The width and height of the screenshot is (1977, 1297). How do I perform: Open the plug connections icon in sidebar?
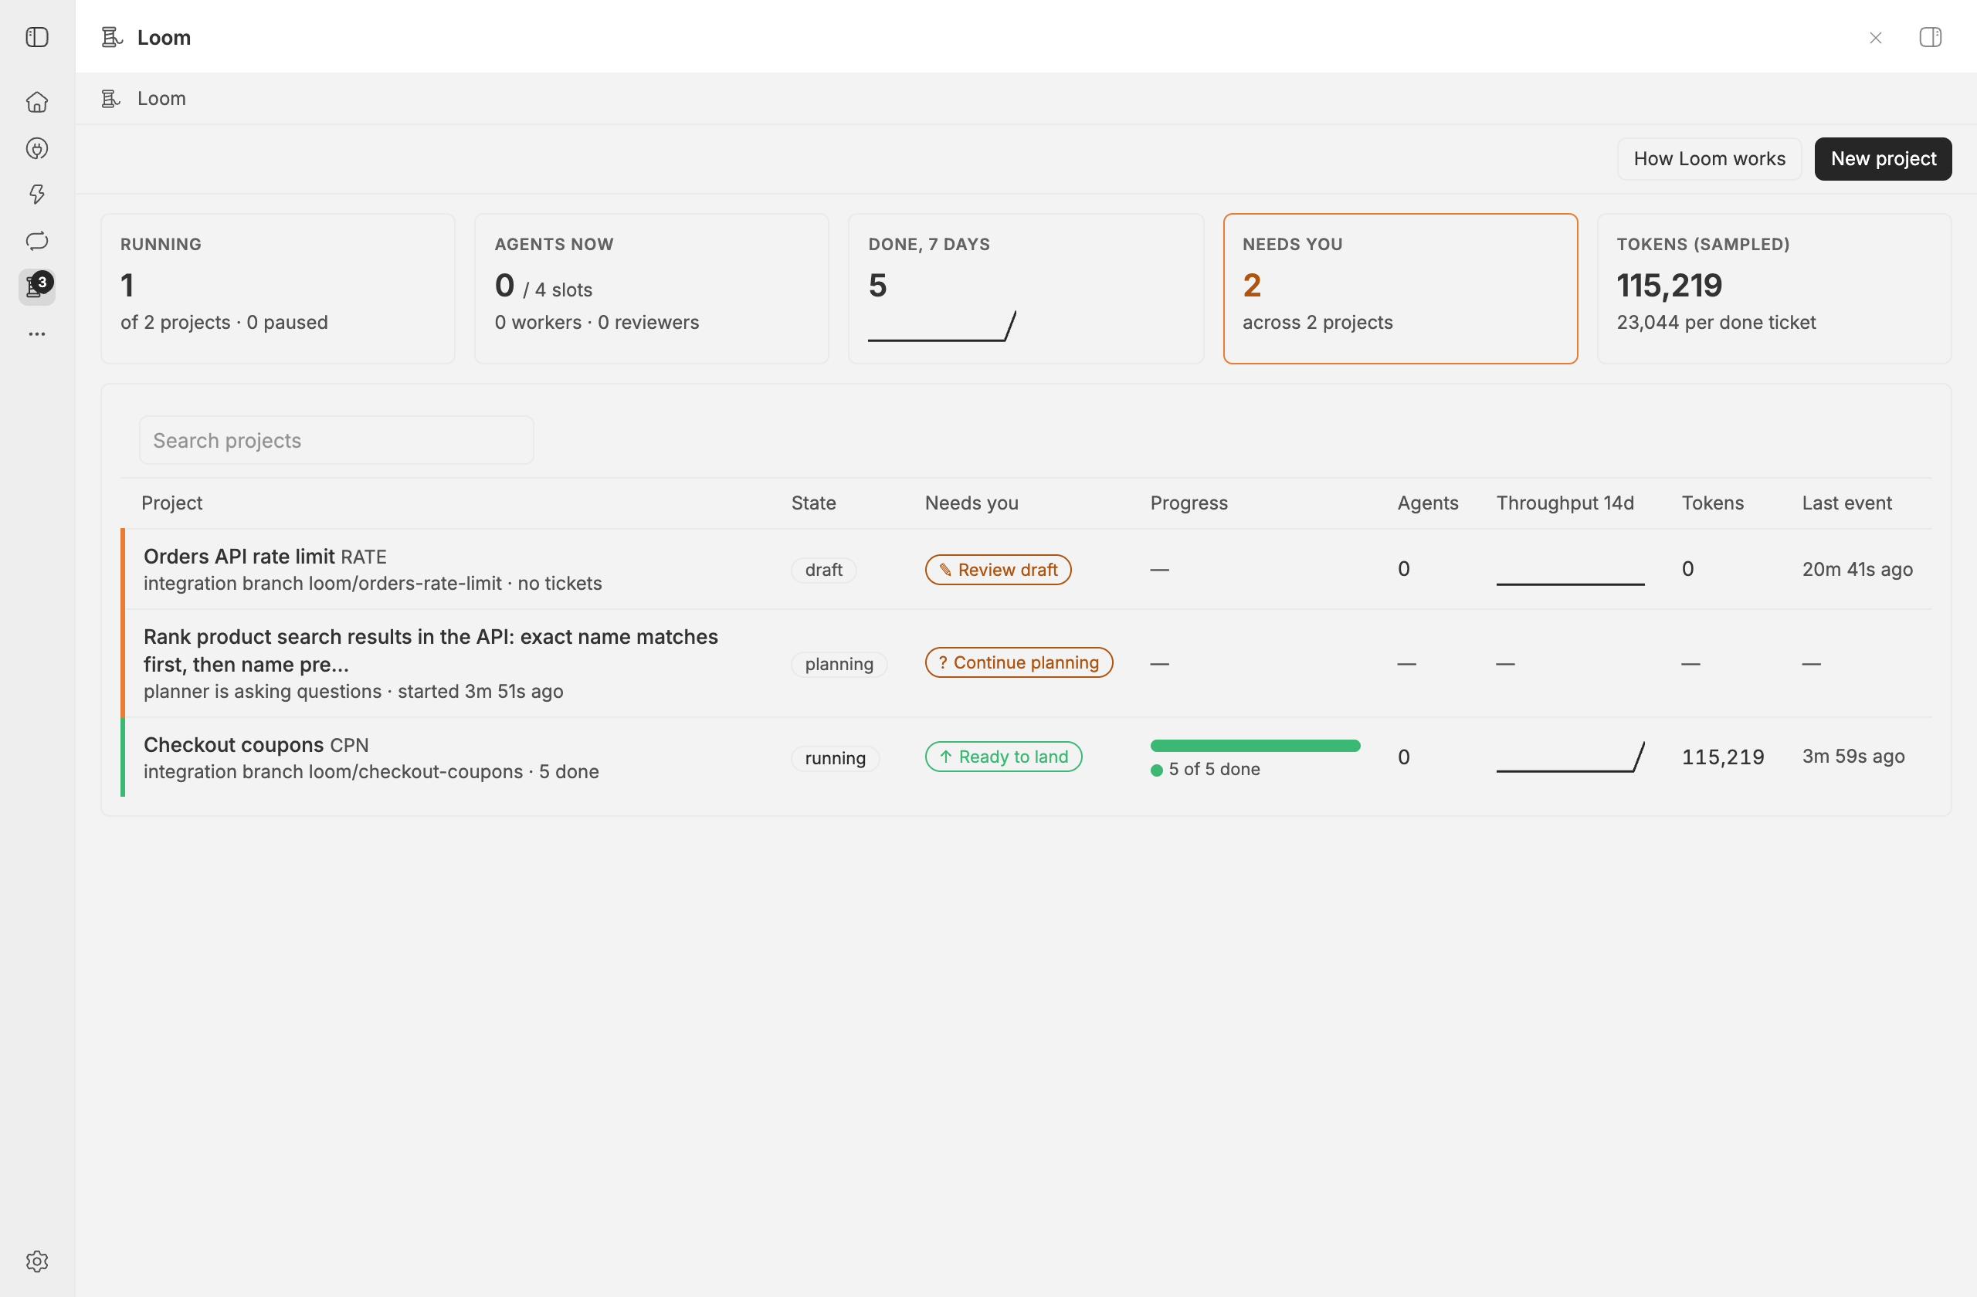click(36, 149)
